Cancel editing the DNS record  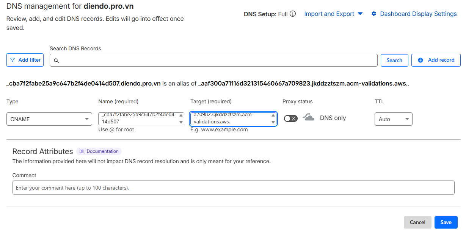[x=417, y=223]
